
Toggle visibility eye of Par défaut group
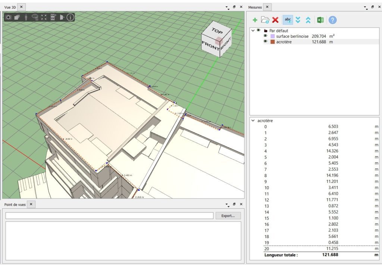[259, 30]
